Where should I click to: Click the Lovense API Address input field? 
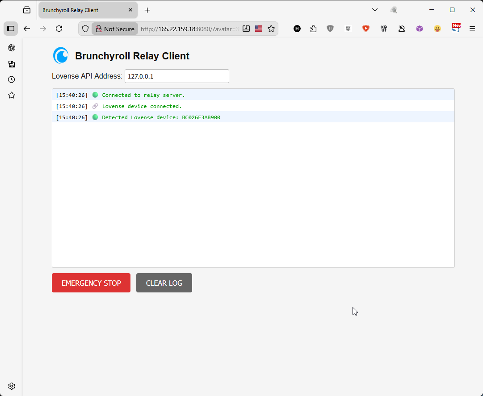point(176,76)
